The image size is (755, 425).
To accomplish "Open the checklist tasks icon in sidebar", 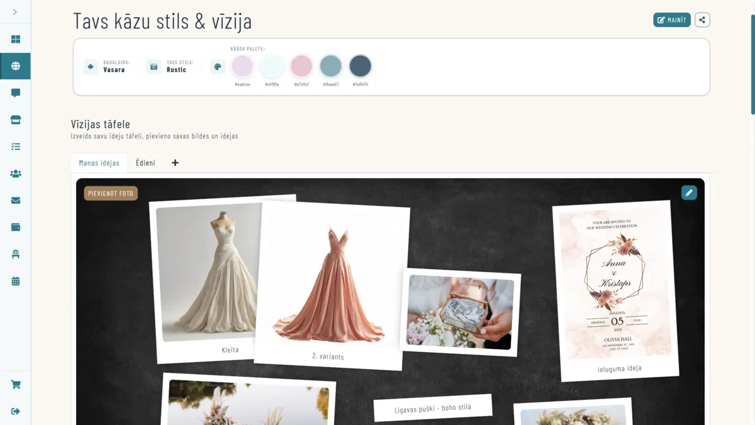I will point(16,147).
